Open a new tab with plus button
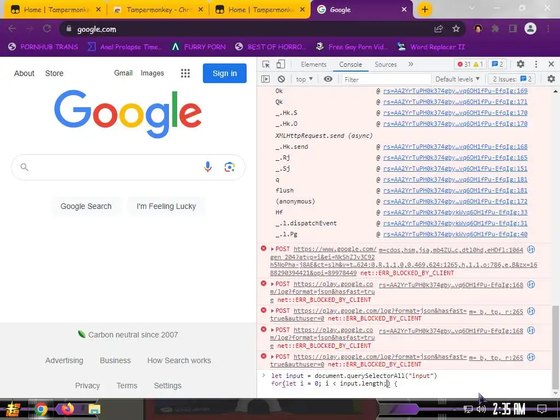 click(x=424, y=10)
